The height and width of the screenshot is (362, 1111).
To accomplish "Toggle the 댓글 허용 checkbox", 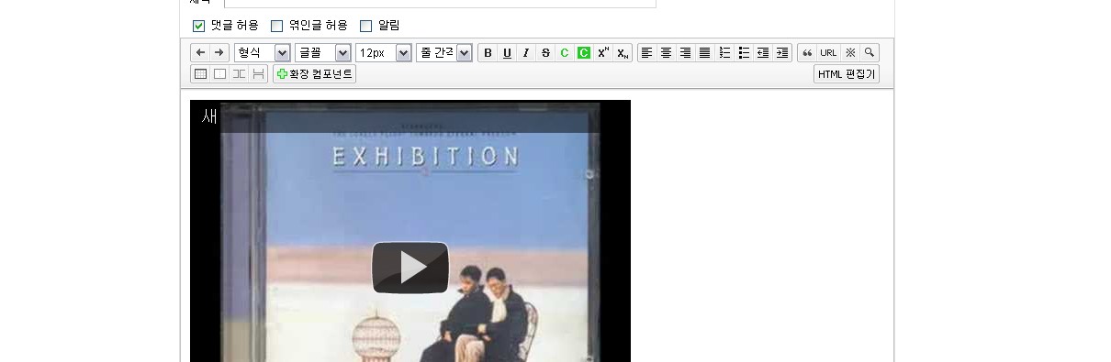I will pyautogui.click(x=198, y=26).
